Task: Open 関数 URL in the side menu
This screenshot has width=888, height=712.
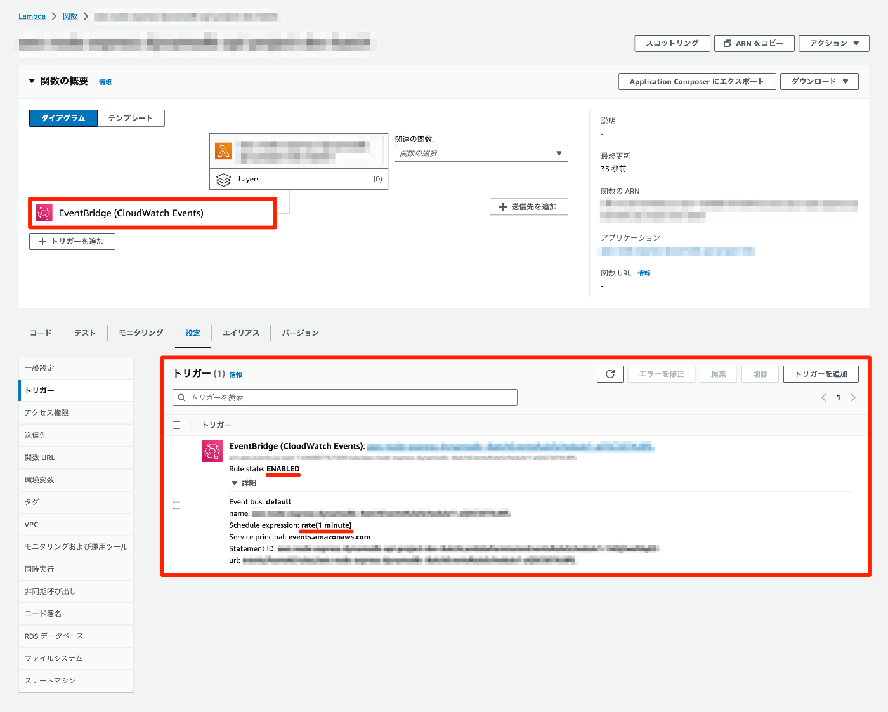Action: click(76, 458)
